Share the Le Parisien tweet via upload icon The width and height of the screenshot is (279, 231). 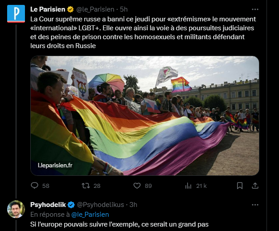tap(255, 186)
